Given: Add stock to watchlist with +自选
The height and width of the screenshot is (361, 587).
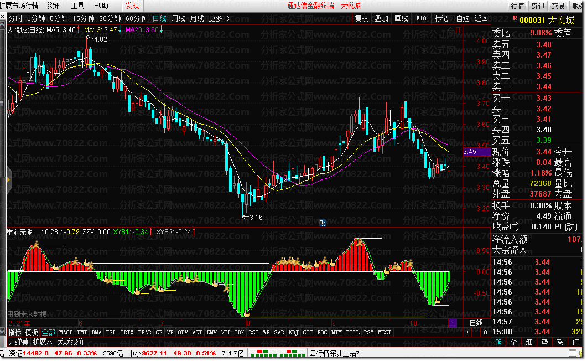Looking at the screenshot, I should pos(461,18).
